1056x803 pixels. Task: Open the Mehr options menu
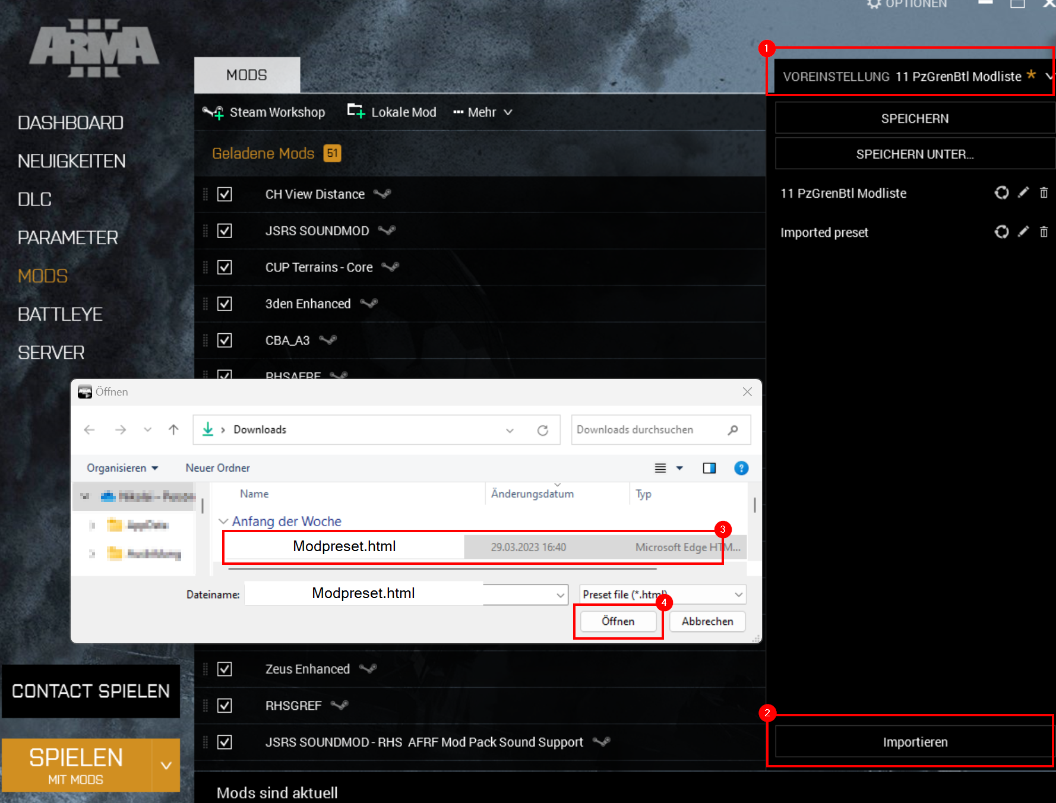(x=482, y=112)
